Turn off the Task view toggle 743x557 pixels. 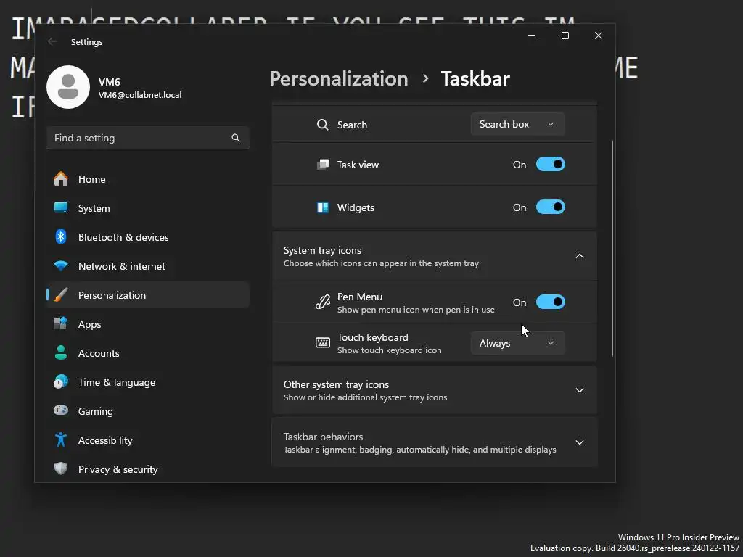[x=550, y=165]
